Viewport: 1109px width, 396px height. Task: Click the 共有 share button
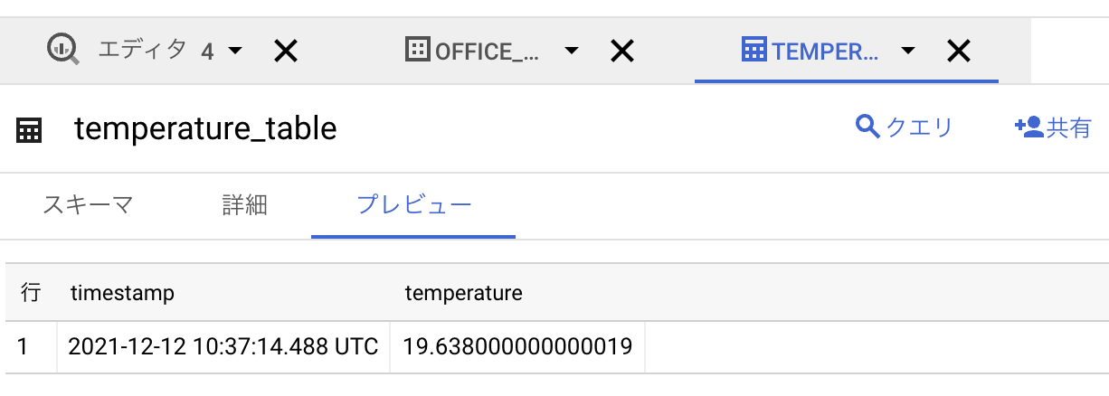point(1054,128)
